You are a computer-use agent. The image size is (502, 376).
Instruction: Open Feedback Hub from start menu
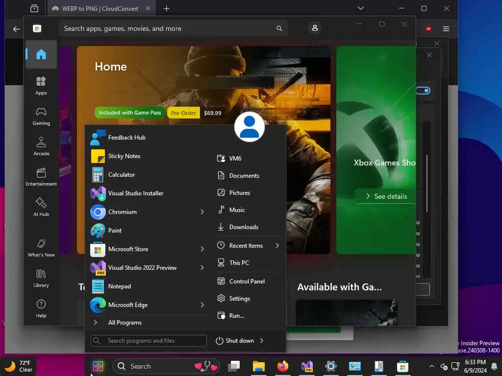148,138
